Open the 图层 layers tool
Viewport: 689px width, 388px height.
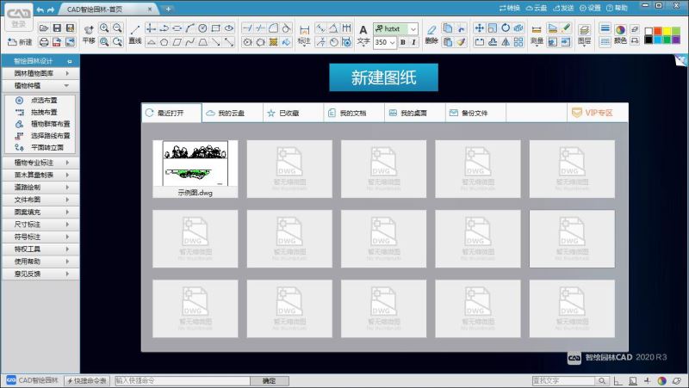pyautogui.click(x=584, y=34)
